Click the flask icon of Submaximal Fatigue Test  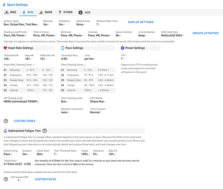(5, 131)
